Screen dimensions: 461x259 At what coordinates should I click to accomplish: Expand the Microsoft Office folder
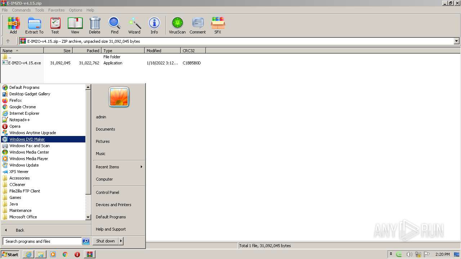(43, 217)
